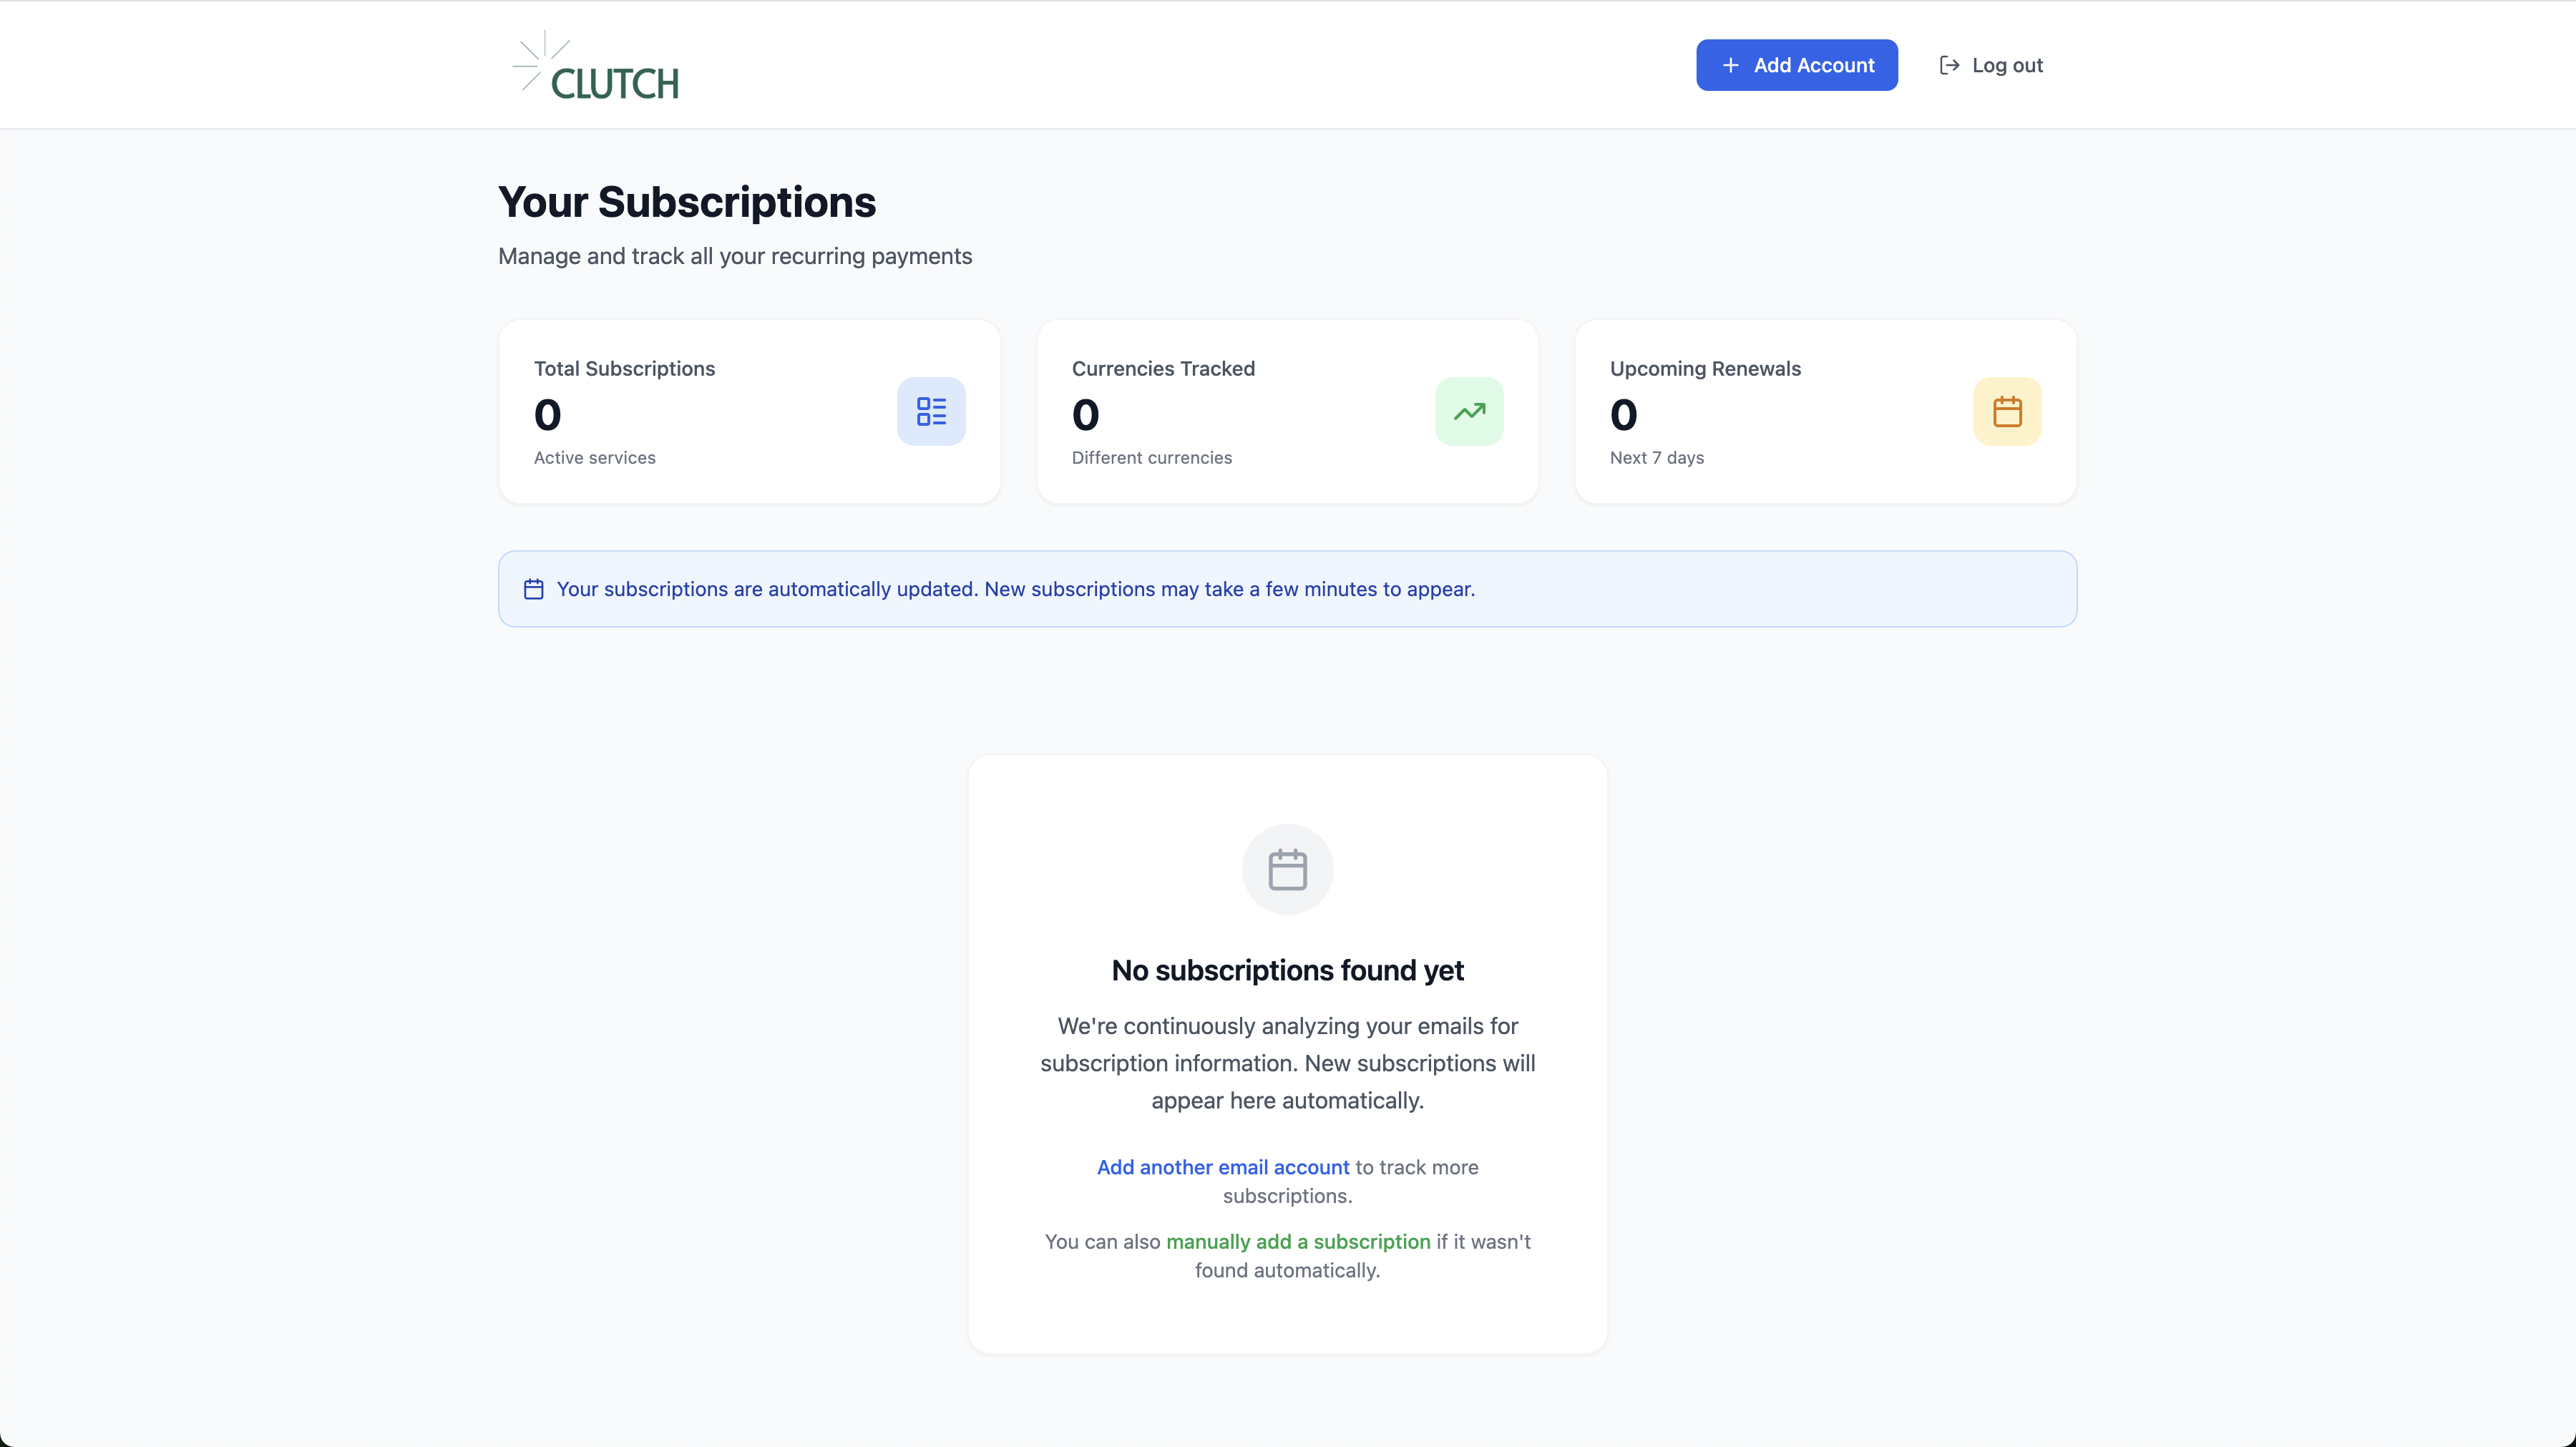The width and height of the screenshot is (2576, 1447).
Task: Click the Log out text
Action: (2007, 65)
